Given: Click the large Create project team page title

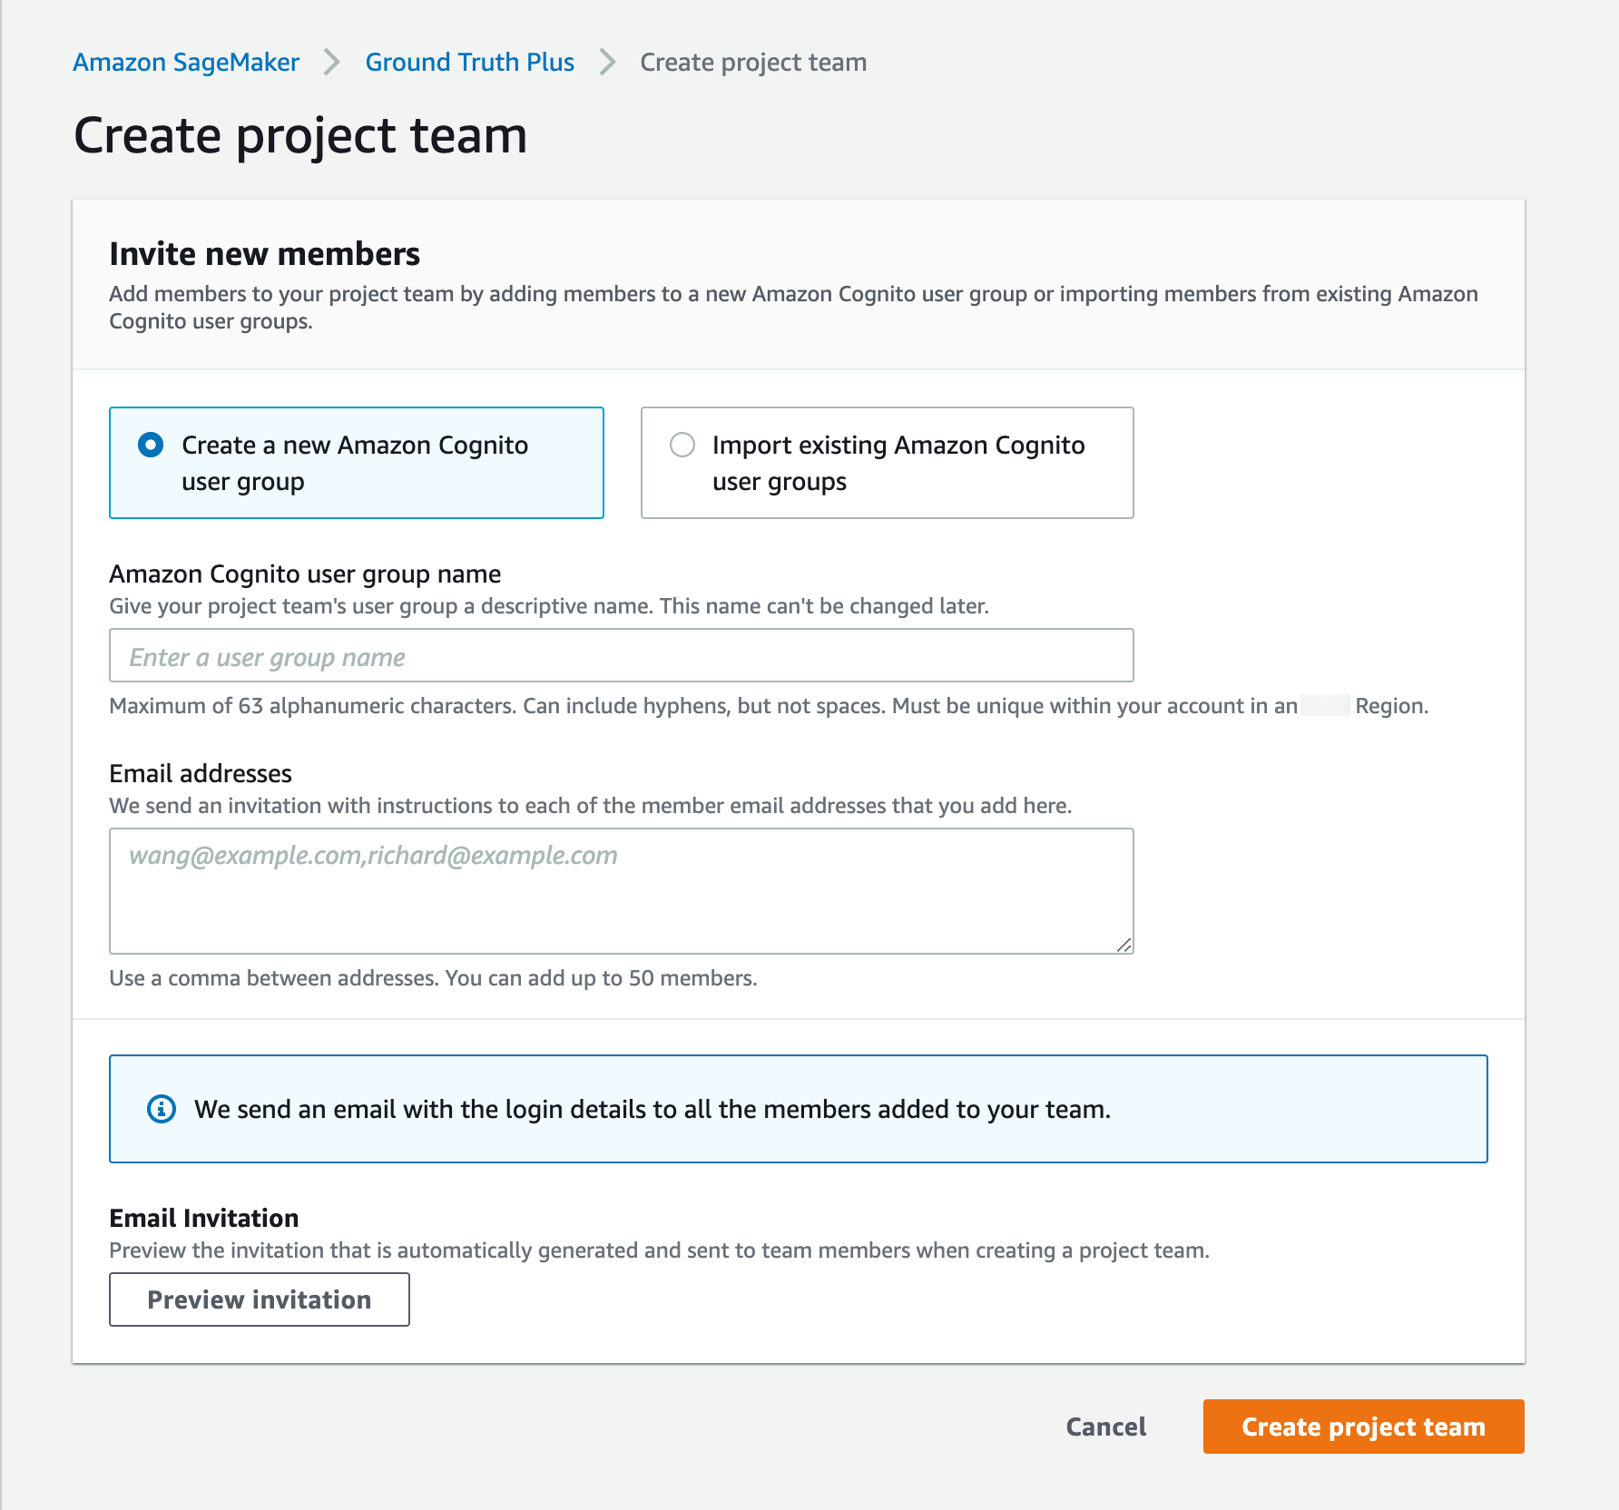Looking at the screenshot, I should (300, 136).
